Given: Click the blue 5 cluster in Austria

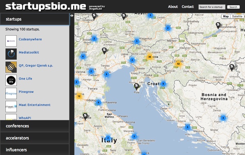Looking at the screenshot, I should (150, 15).
